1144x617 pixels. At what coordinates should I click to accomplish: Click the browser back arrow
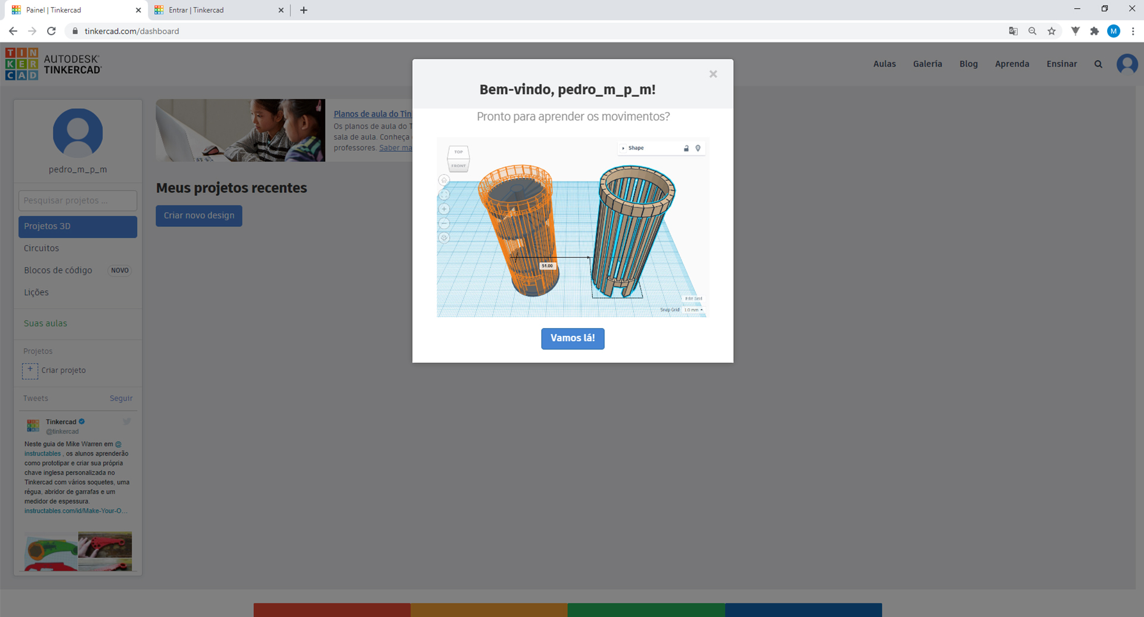pyautogui.click(x=13, y=31)
